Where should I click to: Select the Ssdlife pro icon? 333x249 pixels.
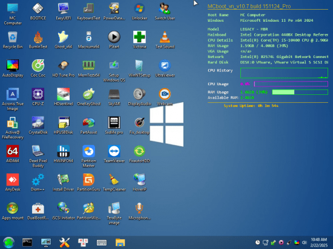114,125
